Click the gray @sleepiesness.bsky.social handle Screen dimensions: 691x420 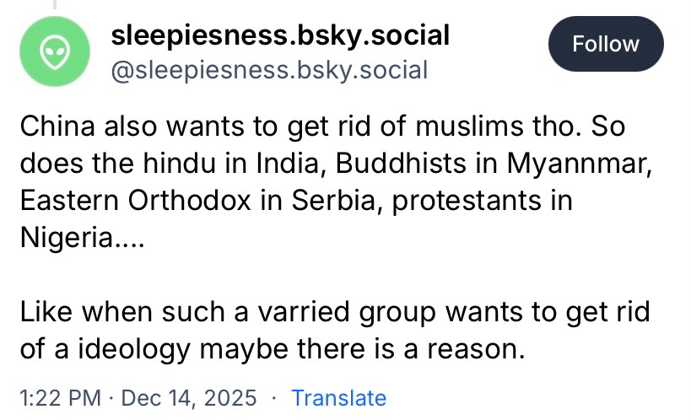click(x=269, y=68)
